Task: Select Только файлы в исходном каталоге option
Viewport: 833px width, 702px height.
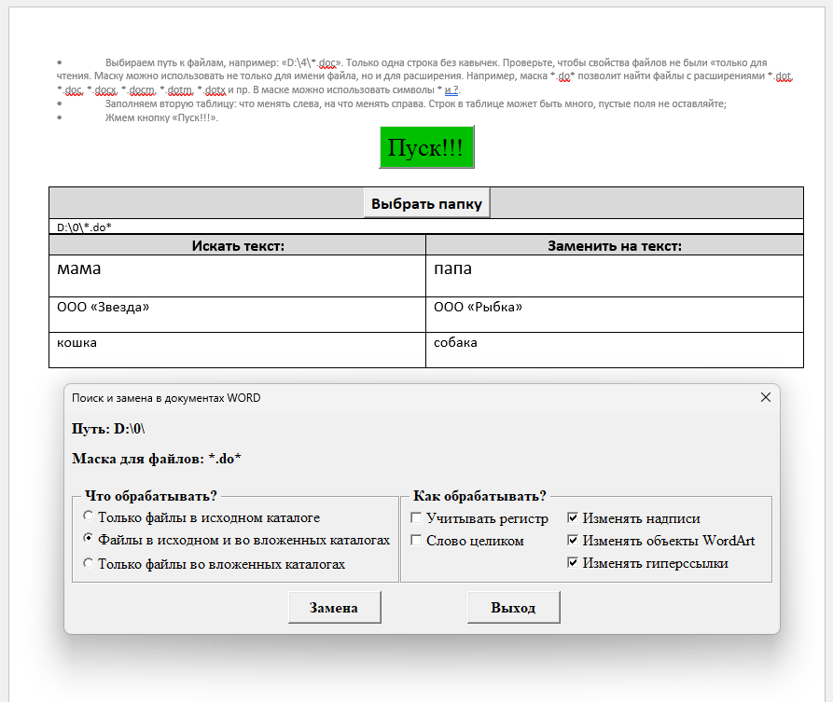Action: click(x=89, y=516)
